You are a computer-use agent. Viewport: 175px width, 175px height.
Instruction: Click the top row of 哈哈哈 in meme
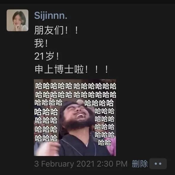click(76, 86)
